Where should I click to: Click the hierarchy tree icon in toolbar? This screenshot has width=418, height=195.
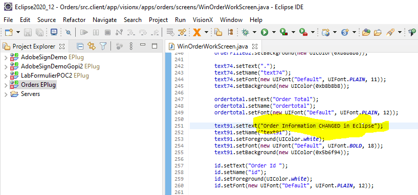pyautogui.click(x=231, y=32)
